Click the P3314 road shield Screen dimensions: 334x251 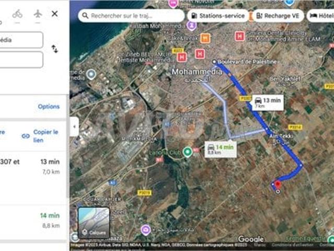point(295,127)
